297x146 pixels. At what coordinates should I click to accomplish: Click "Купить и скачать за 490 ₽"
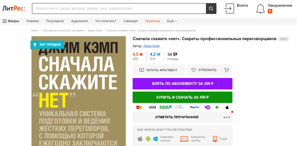[182, 97]
